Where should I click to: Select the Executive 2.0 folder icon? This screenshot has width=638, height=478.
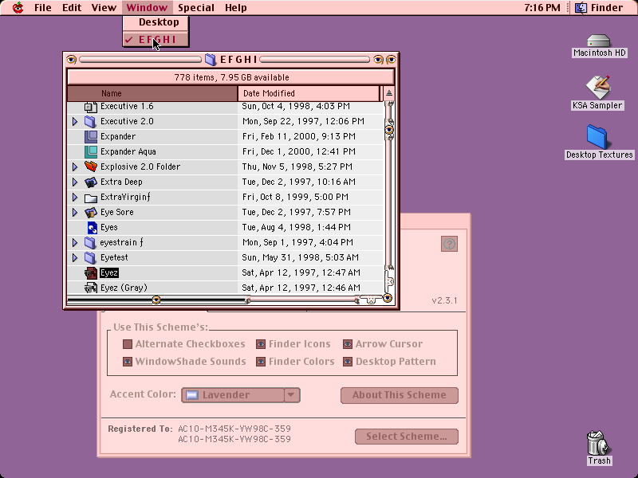(90, 122)
